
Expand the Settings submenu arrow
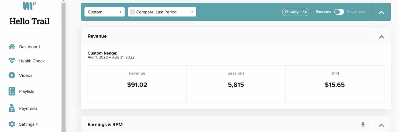37,124
